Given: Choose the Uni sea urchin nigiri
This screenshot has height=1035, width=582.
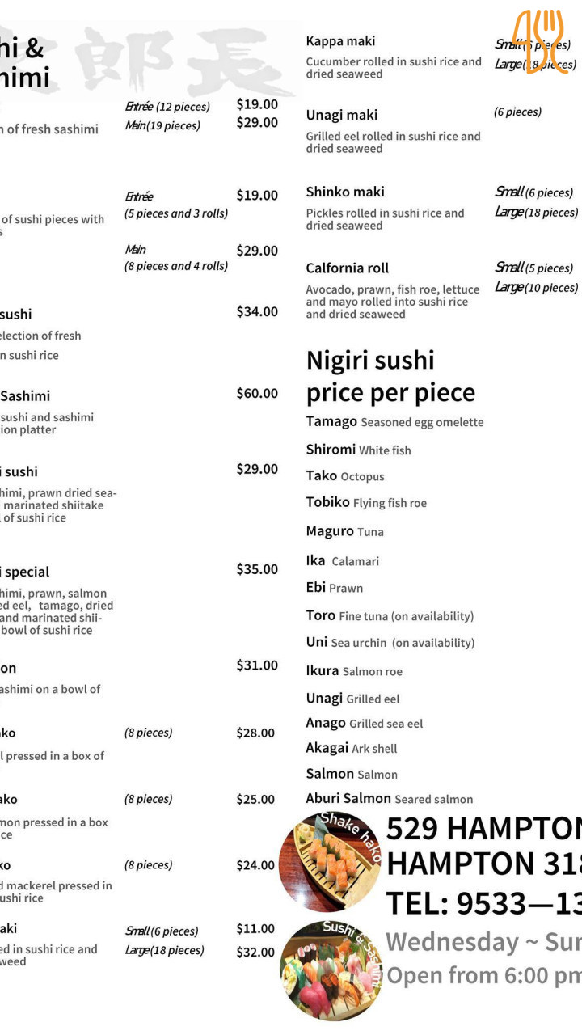Looking at the screenshot, I should tap(390, 642).
